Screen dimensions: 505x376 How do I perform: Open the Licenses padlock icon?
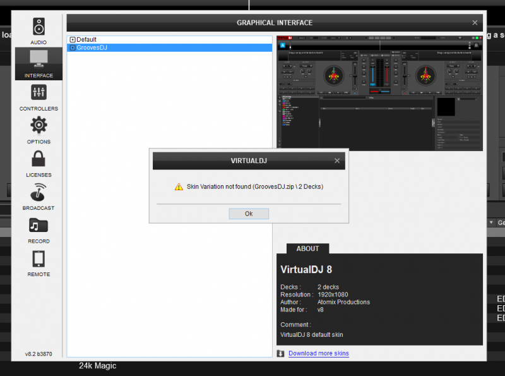click(39, 159)
